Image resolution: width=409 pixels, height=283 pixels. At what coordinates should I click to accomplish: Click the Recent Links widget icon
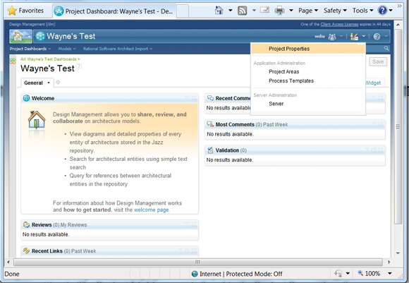(26, 251)
